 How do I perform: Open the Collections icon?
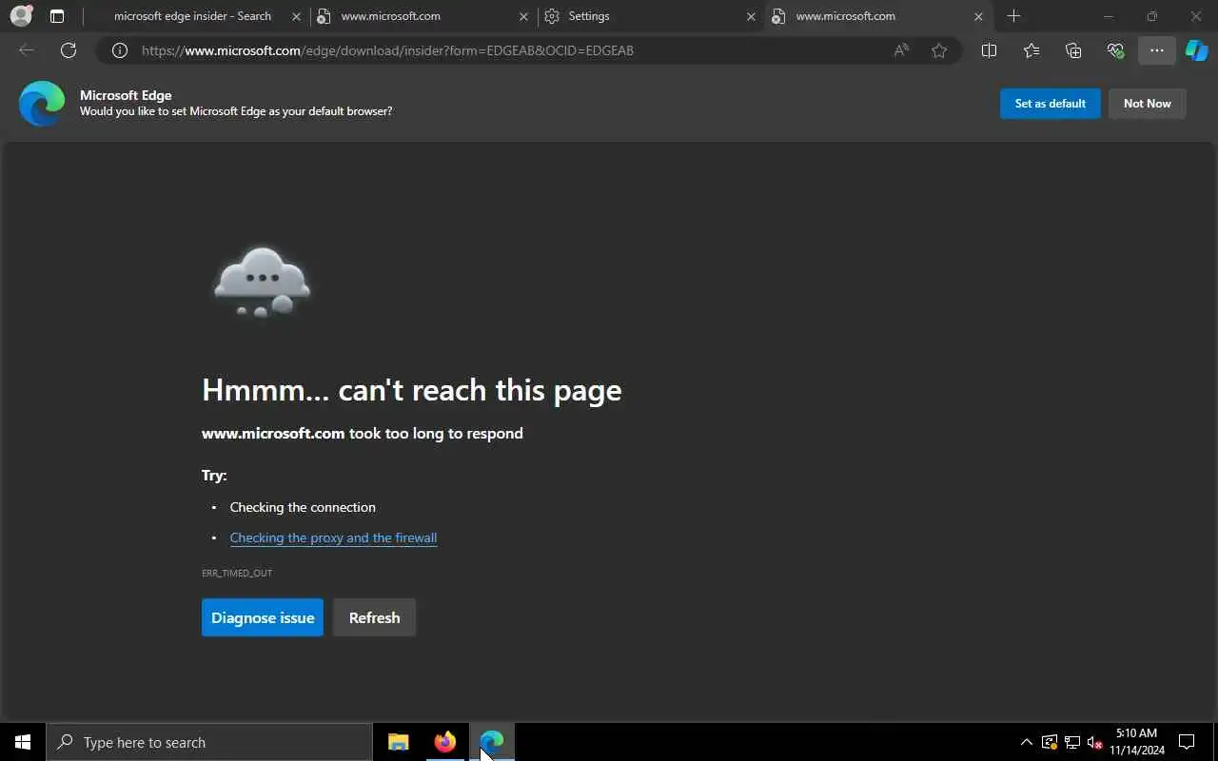coord(1073,50)
